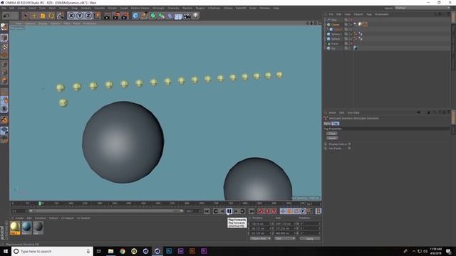Viewport: 456px width, 256px height.
Task: Toggle the Y axis lock
Action: point(79,16)
